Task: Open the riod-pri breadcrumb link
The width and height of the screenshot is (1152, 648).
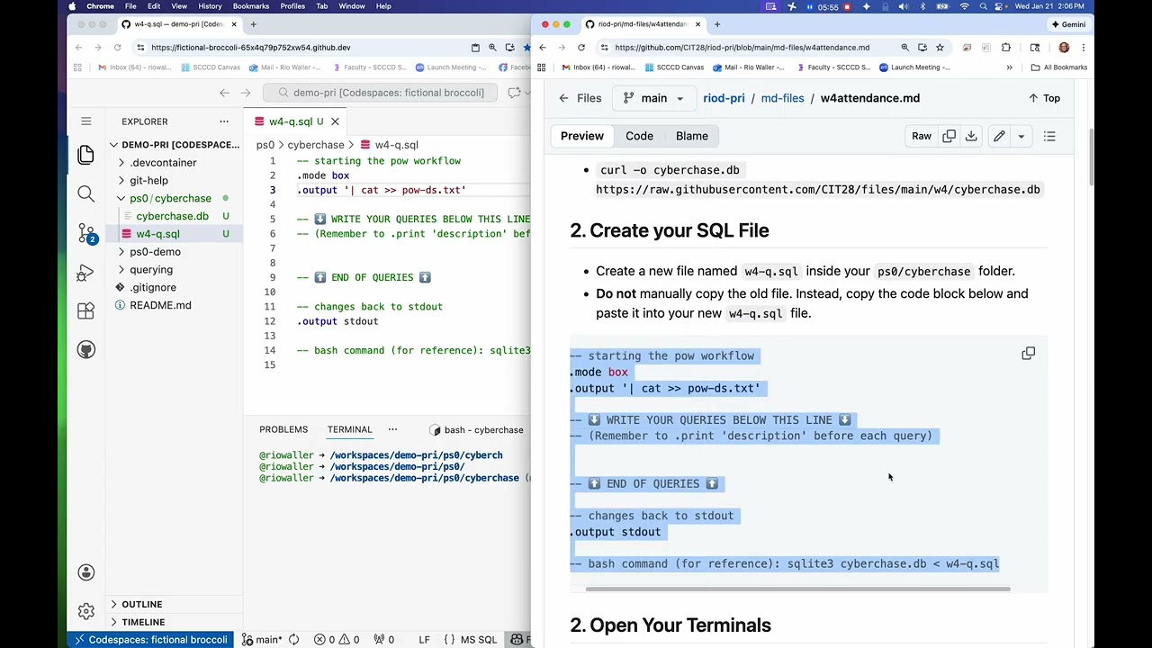Action: 724,98
